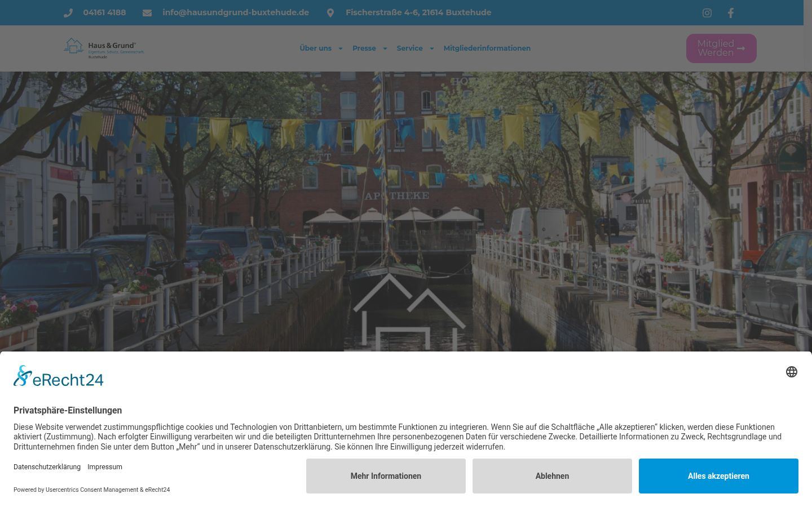Image resolution: width=812 pixels, height=507 pixels.
Task: Open language selection globe icon
Action: pyautogui.click(x=792, y=372)
